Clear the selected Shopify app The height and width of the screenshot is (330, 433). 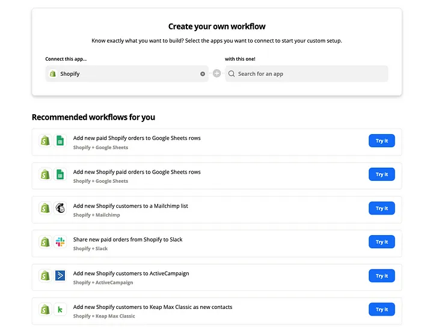pos(203,74)
